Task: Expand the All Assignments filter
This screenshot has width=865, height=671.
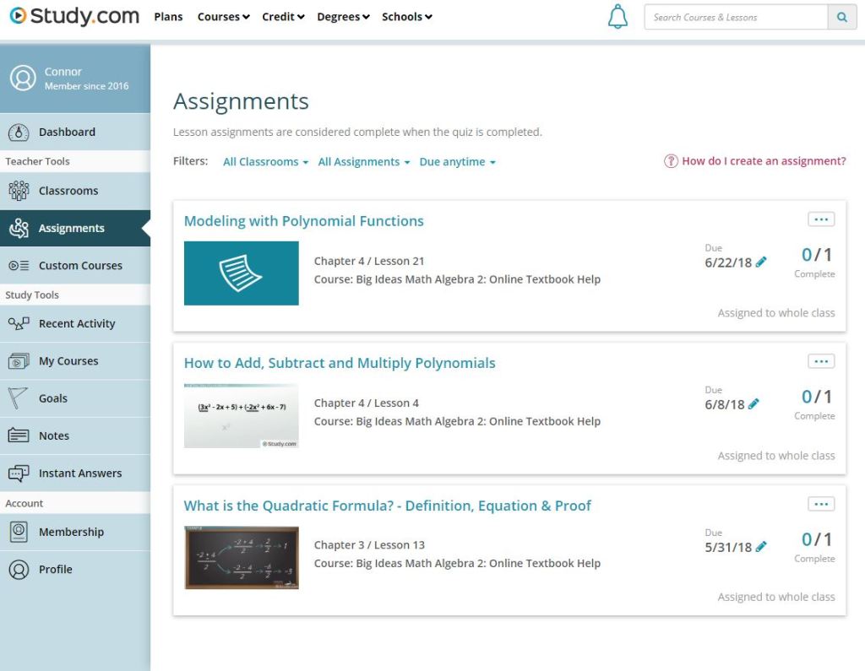Action: point(364,161)
